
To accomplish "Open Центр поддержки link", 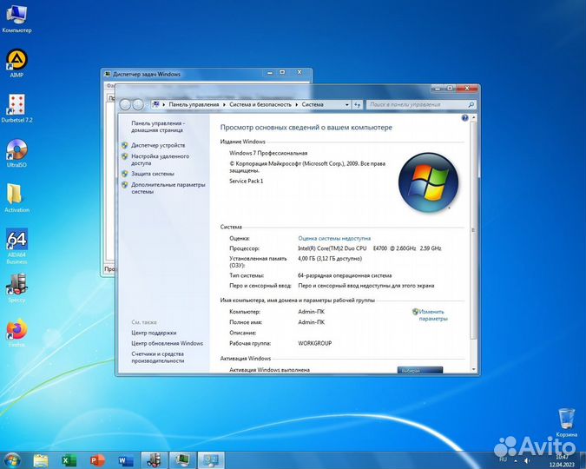I will (x=154, y=333).
